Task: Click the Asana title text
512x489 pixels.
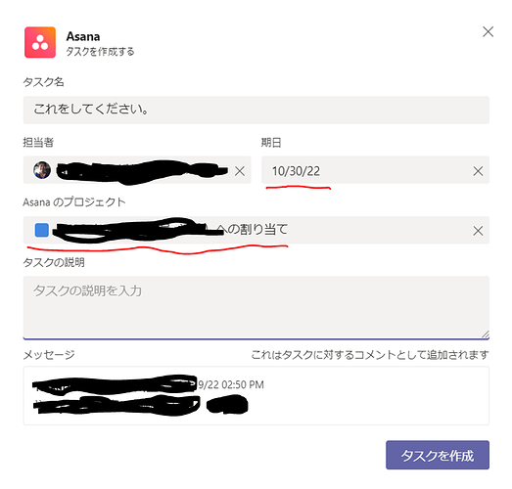Action: pos(83,36)
